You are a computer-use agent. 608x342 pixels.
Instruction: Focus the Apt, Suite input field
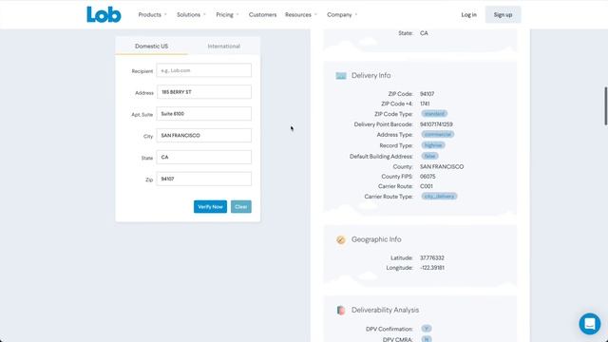pyautogui.click(x=204, y=114)
